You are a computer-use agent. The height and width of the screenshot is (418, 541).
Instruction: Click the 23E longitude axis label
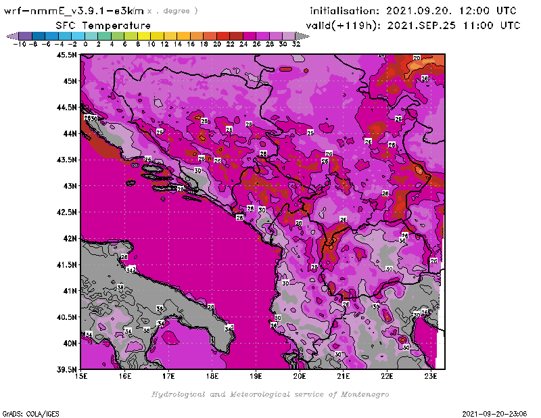[430, 375]
